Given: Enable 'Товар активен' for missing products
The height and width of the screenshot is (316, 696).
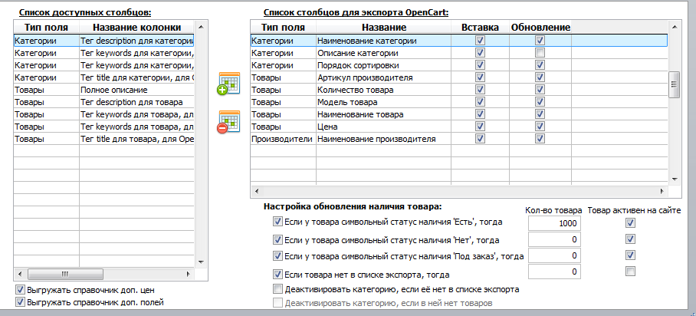Looking at the screenshot, I should [630, 271].
